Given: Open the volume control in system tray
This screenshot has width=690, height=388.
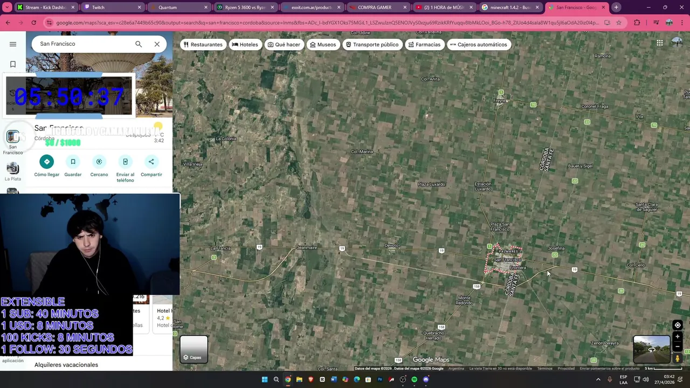Looking at the screenshot, I should 646,379.
